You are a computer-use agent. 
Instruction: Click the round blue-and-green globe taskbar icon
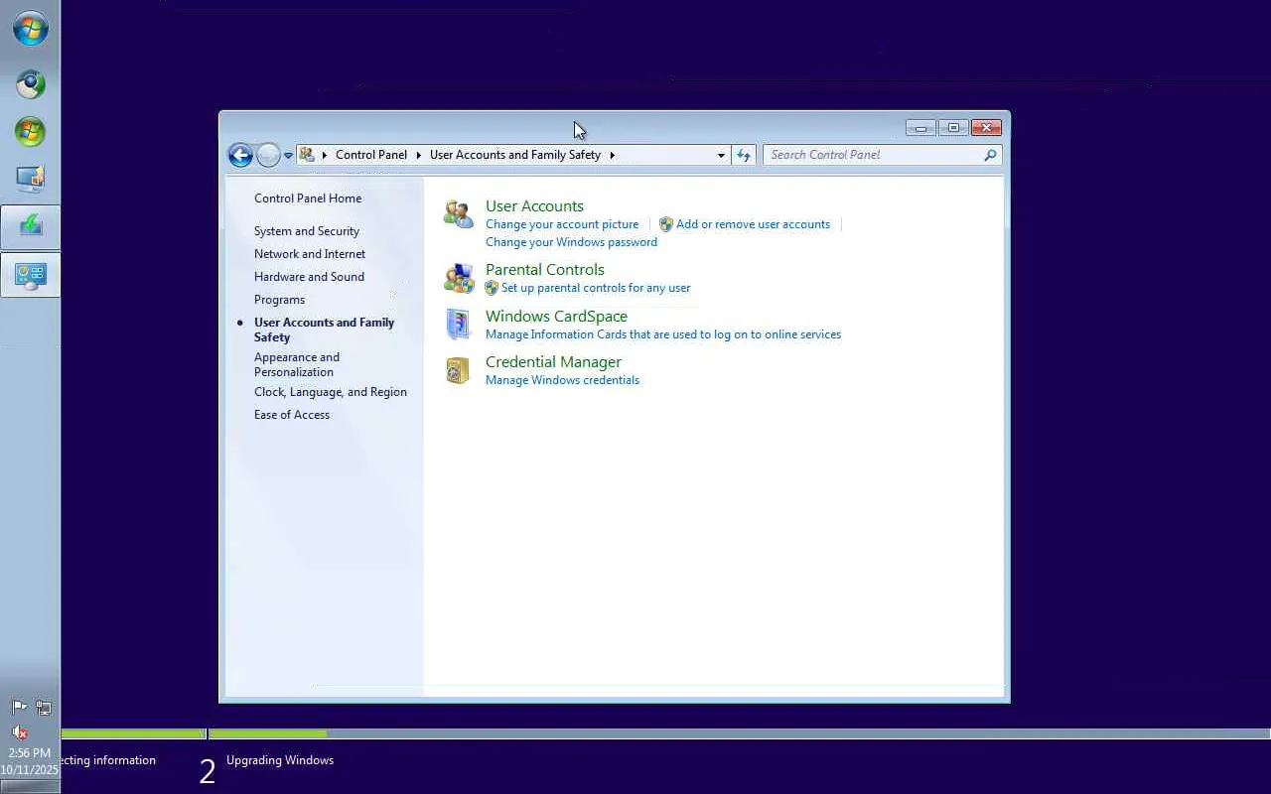[x=30, y=84]
